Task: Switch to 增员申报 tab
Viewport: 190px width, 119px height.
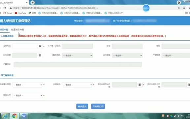Action: 4,30
